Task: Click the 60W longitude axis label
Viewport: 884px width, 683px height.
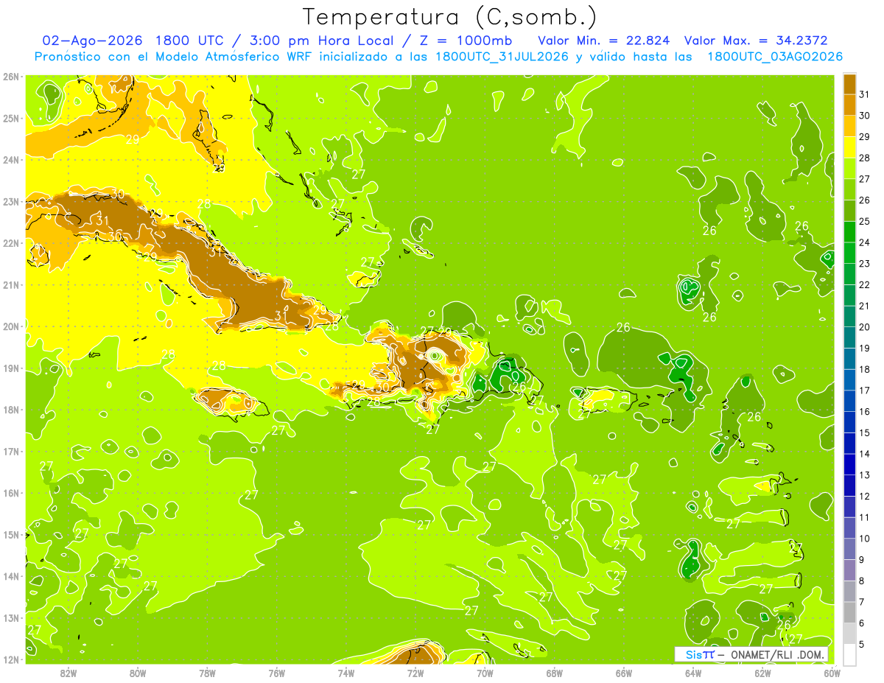Action: (x=832, y=673)
